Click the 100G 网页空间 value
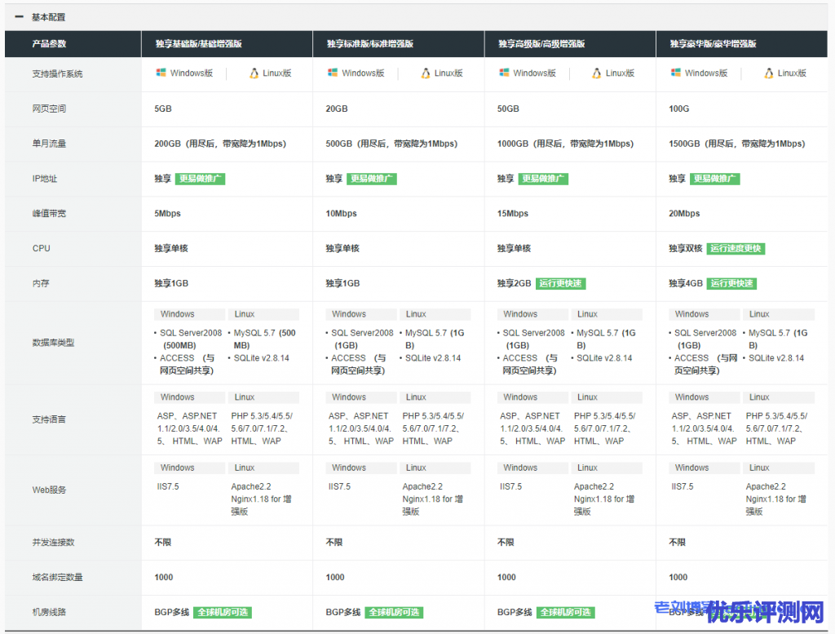The image size is (835, 634). point(679,109)
